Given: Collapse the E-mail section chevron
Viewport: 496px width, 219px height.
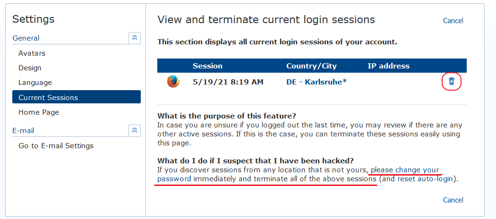Looking at the screenshot, I should click(135, 130).
